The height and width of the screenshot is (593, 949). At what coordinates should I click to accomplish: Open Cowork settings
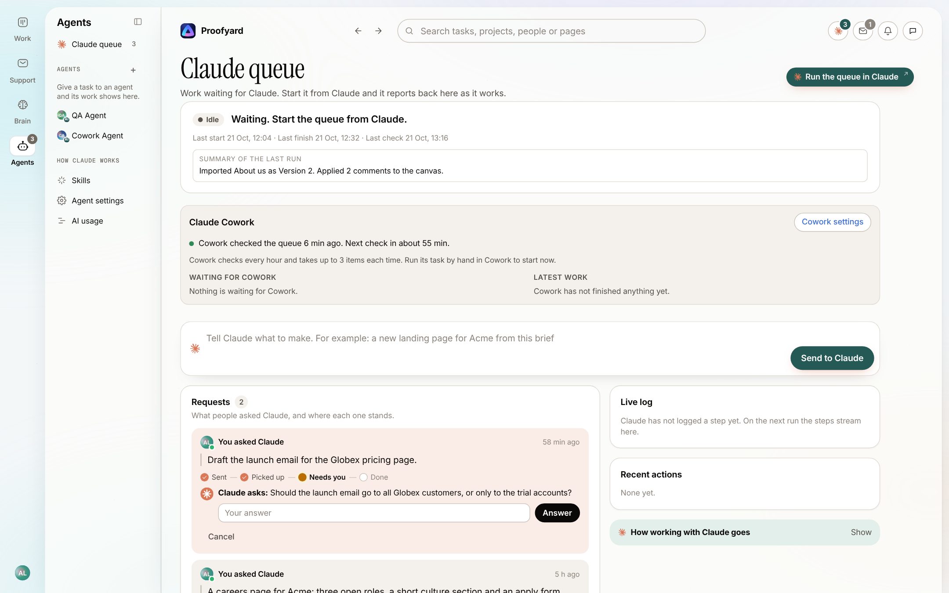(x=832, y=222)
